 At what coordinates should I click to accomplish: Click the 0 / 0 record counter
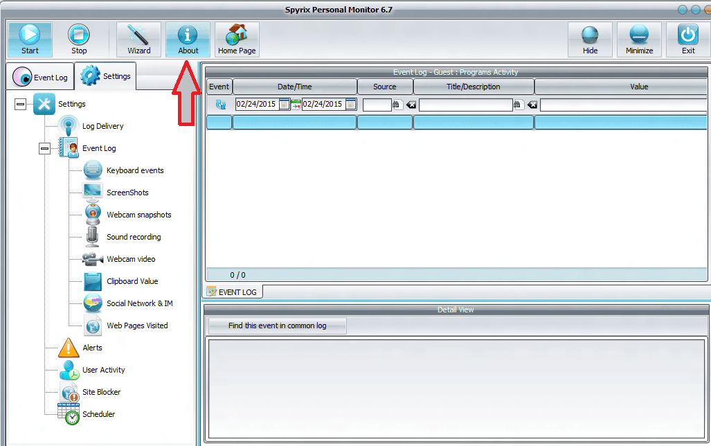[x=237, y=275]
